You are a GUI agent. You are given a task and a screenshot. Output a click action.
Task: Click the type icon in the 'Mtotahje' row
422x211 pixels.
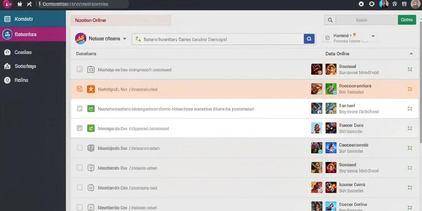(91, 69)
